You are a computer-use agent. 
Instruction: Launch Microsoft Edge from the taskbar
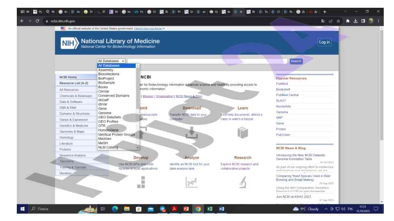point(115,209)
